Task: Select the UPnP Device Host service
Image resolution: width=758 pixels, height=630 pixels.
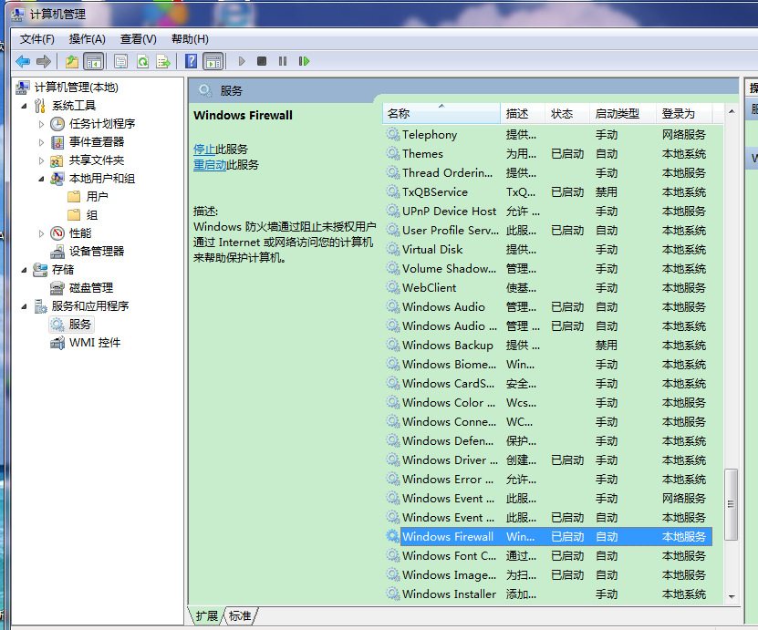Action: click(x=548, y=212)
